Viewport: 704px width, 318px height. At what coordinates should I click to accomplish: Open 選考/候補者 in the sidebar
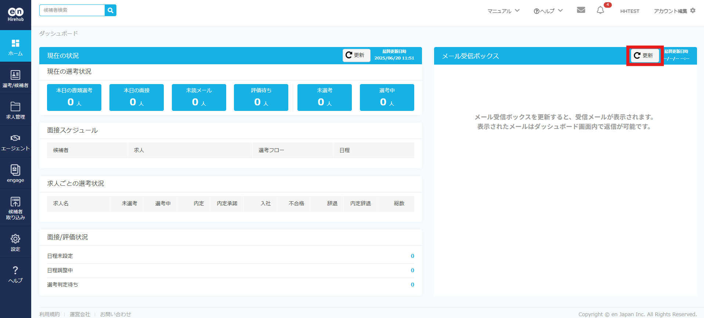pyautogui.click(x=15, y=79)
